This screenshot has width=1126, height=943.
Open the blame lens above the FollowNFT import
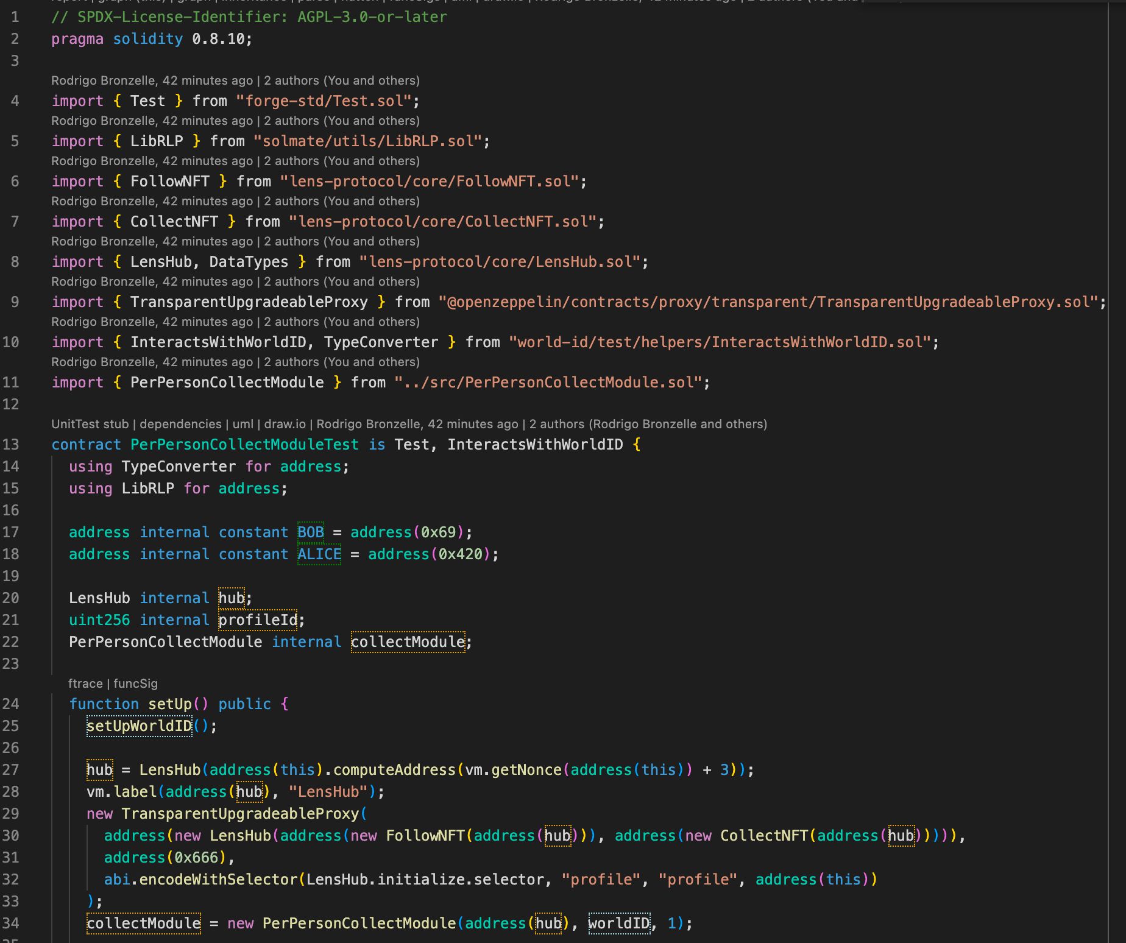235,161
